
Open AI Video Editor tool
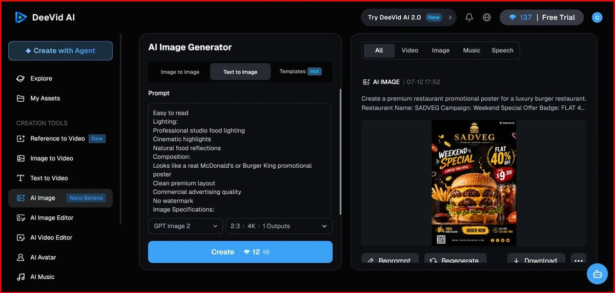pos(60,238)
